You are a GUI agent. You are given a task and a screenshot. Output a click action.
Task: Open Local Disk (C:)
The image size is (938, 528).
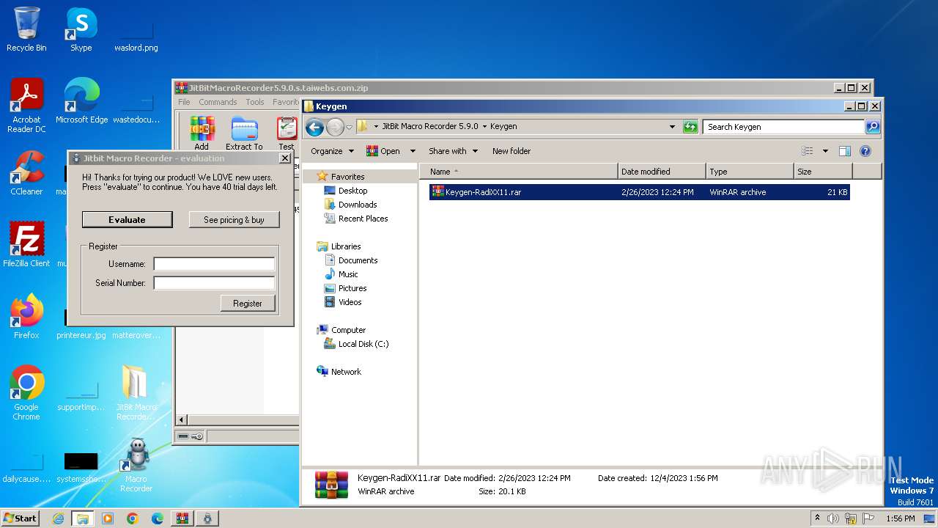(363, 344)
